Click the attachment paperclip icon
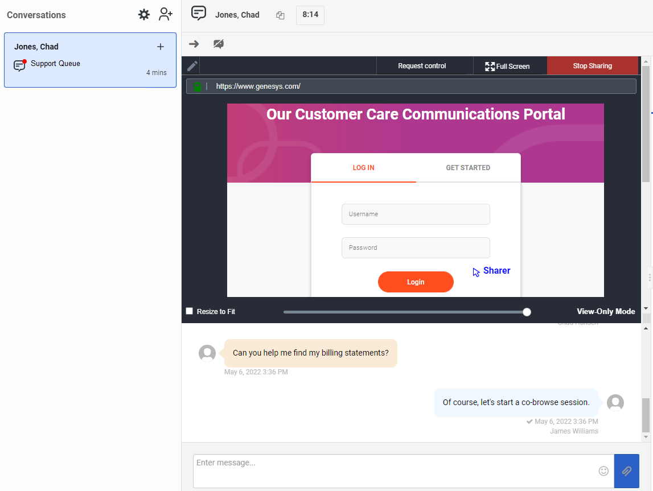 [x=626, y=471]
